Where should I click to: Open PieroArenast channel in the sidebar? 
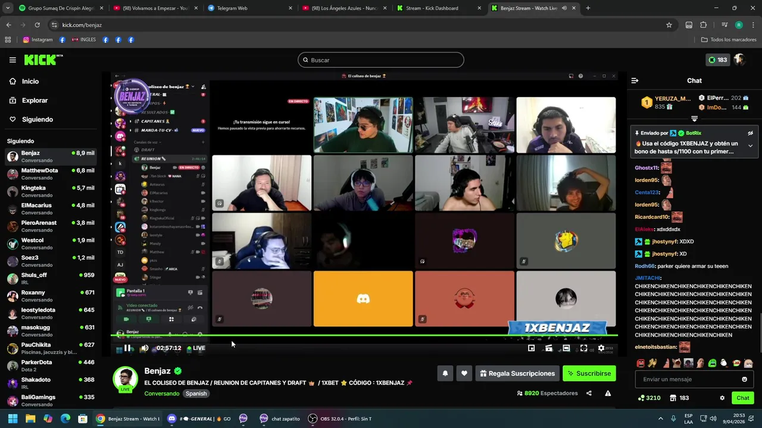click(x=51, y=226)
